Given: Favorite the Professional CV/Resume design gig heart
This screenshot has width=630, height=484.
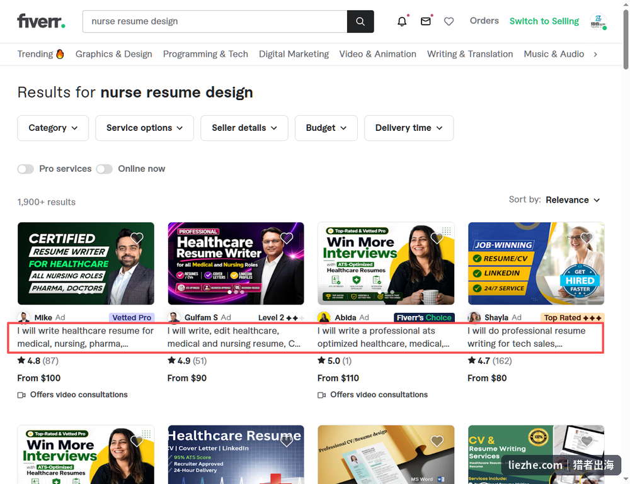Looking at the screenshot, I should coord(437,441).
